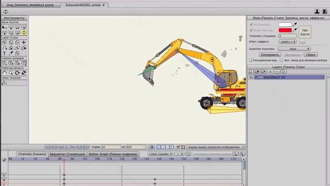Click the small effect settings button beside Effect
The image size is (330, 186).
click(303, 42)
